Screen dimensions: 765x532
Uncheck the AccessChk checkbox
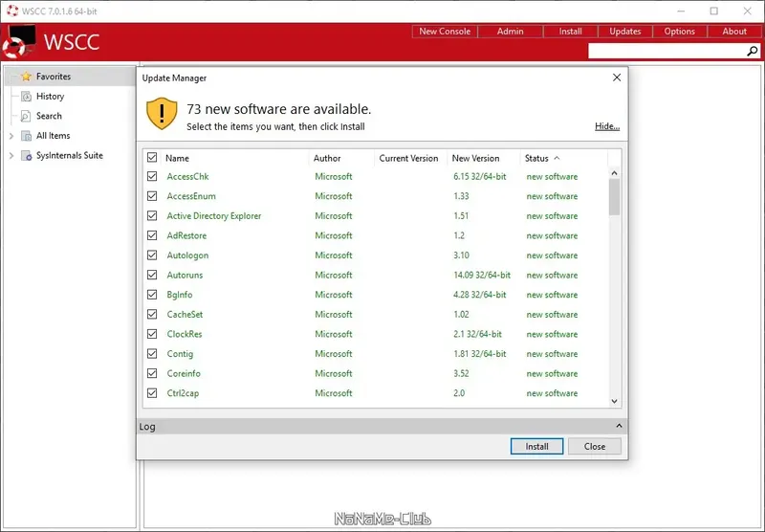pyautogui.click(x=152, y=176)
